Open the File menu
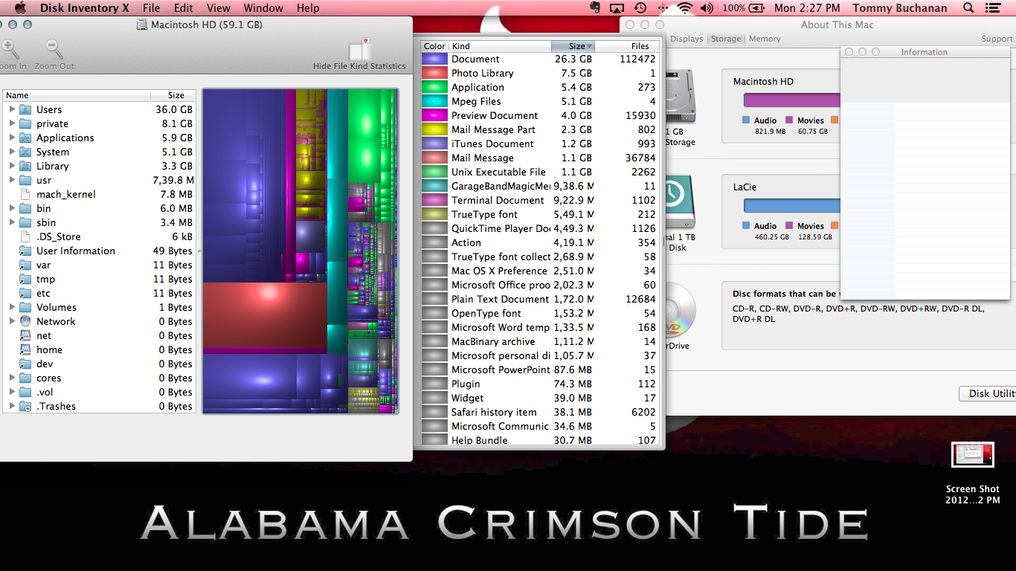This screenshot has height=571, width=1016. pyautogui.click(x=151, y=8)
